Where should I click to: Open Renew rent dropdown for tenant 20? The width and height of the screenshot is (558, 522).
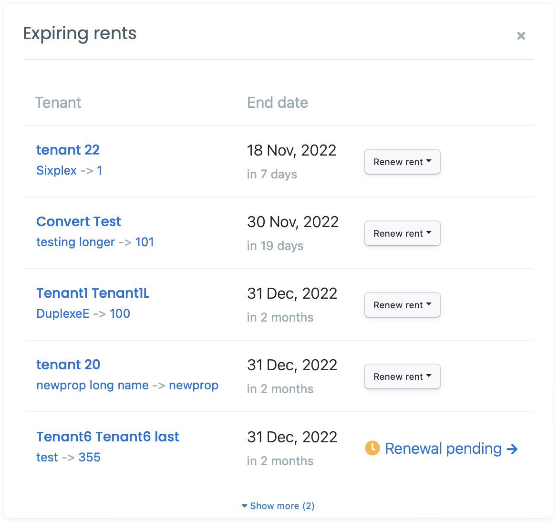(x=402, y=376)
